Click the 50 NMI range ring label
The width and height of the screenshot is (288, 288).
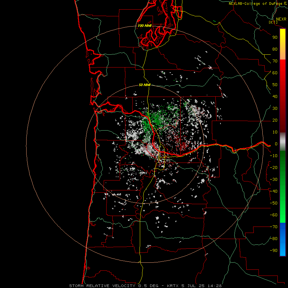click(x=145, y=85)
